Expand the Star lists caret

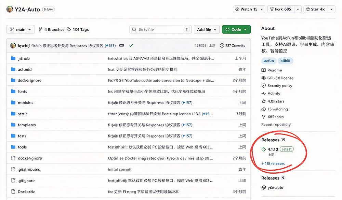click(x=331, y=9)
